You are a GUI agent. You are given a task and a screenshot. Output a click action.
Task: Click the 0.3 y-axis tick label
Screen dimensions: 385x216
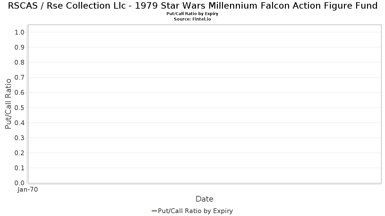pos(20,138)
